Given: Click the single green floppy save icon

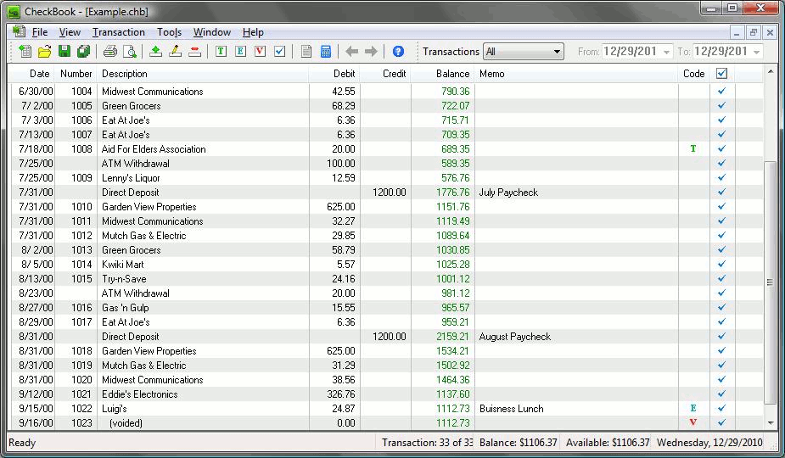Looking at the screenshot, I should click(x=64, y=51).
